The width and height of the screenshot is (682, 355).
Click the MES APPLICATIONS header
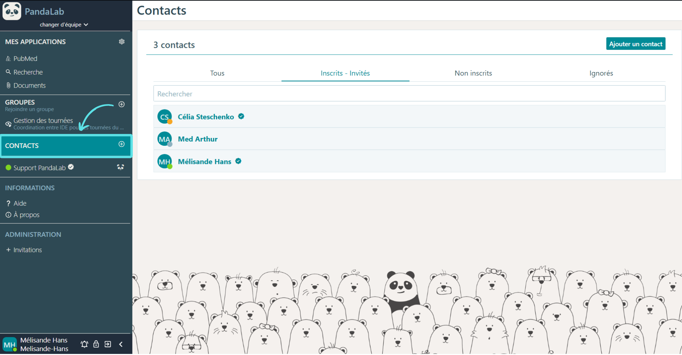click(35, 42)
